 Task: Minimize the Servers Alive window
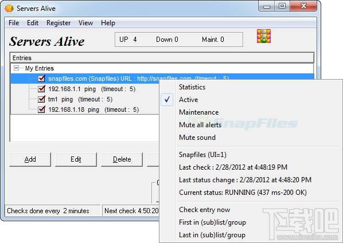pyautogui.click(x=267, y=6)
